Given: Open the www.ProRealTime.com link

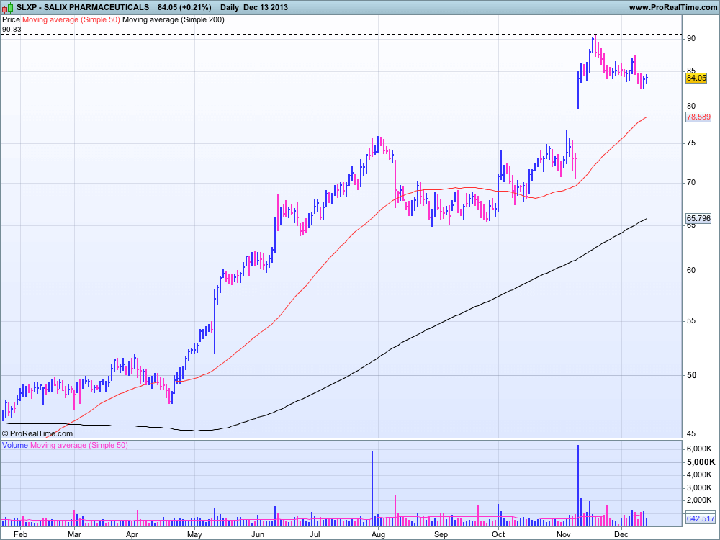Looking at the screenshot, I should click(672, 7).
